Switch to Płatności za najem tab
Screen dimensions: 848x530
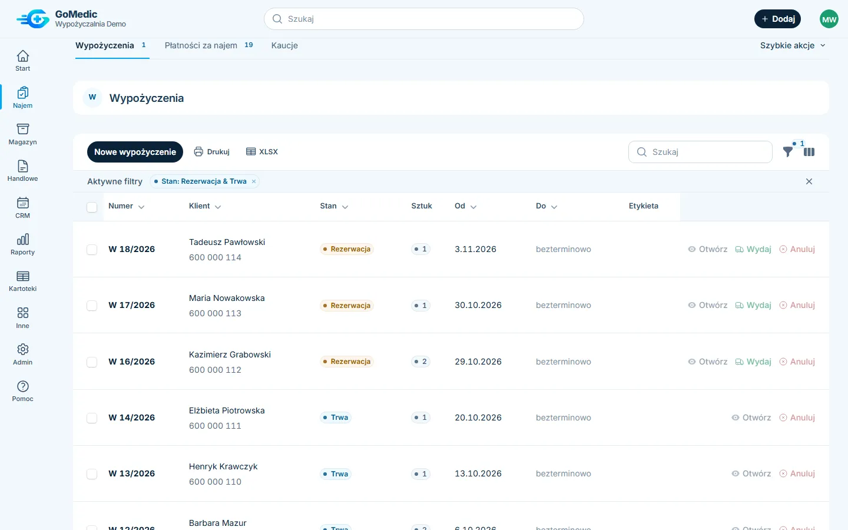coord(209,45)
